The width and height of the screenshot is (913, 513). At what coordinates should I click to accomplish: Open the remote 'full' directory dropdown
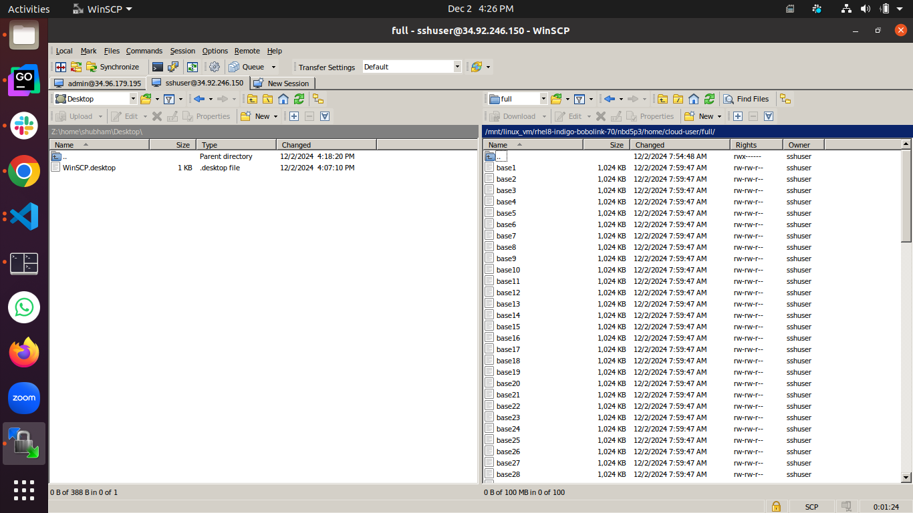pyautogui.click(x=543, y=99)
